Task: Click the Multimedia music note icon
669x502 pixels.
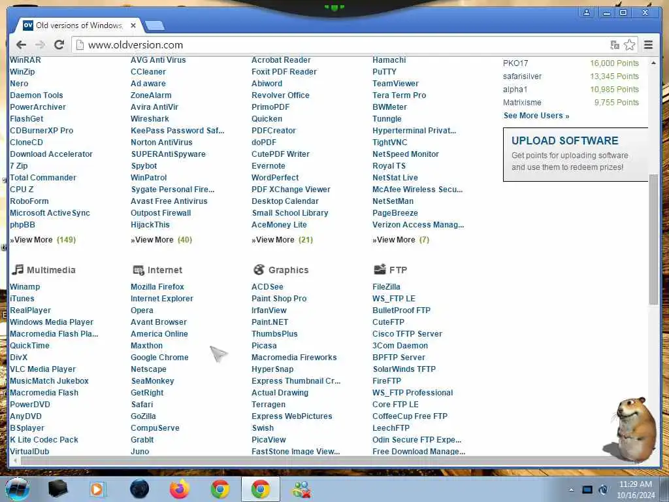Action: click(18, 269)
